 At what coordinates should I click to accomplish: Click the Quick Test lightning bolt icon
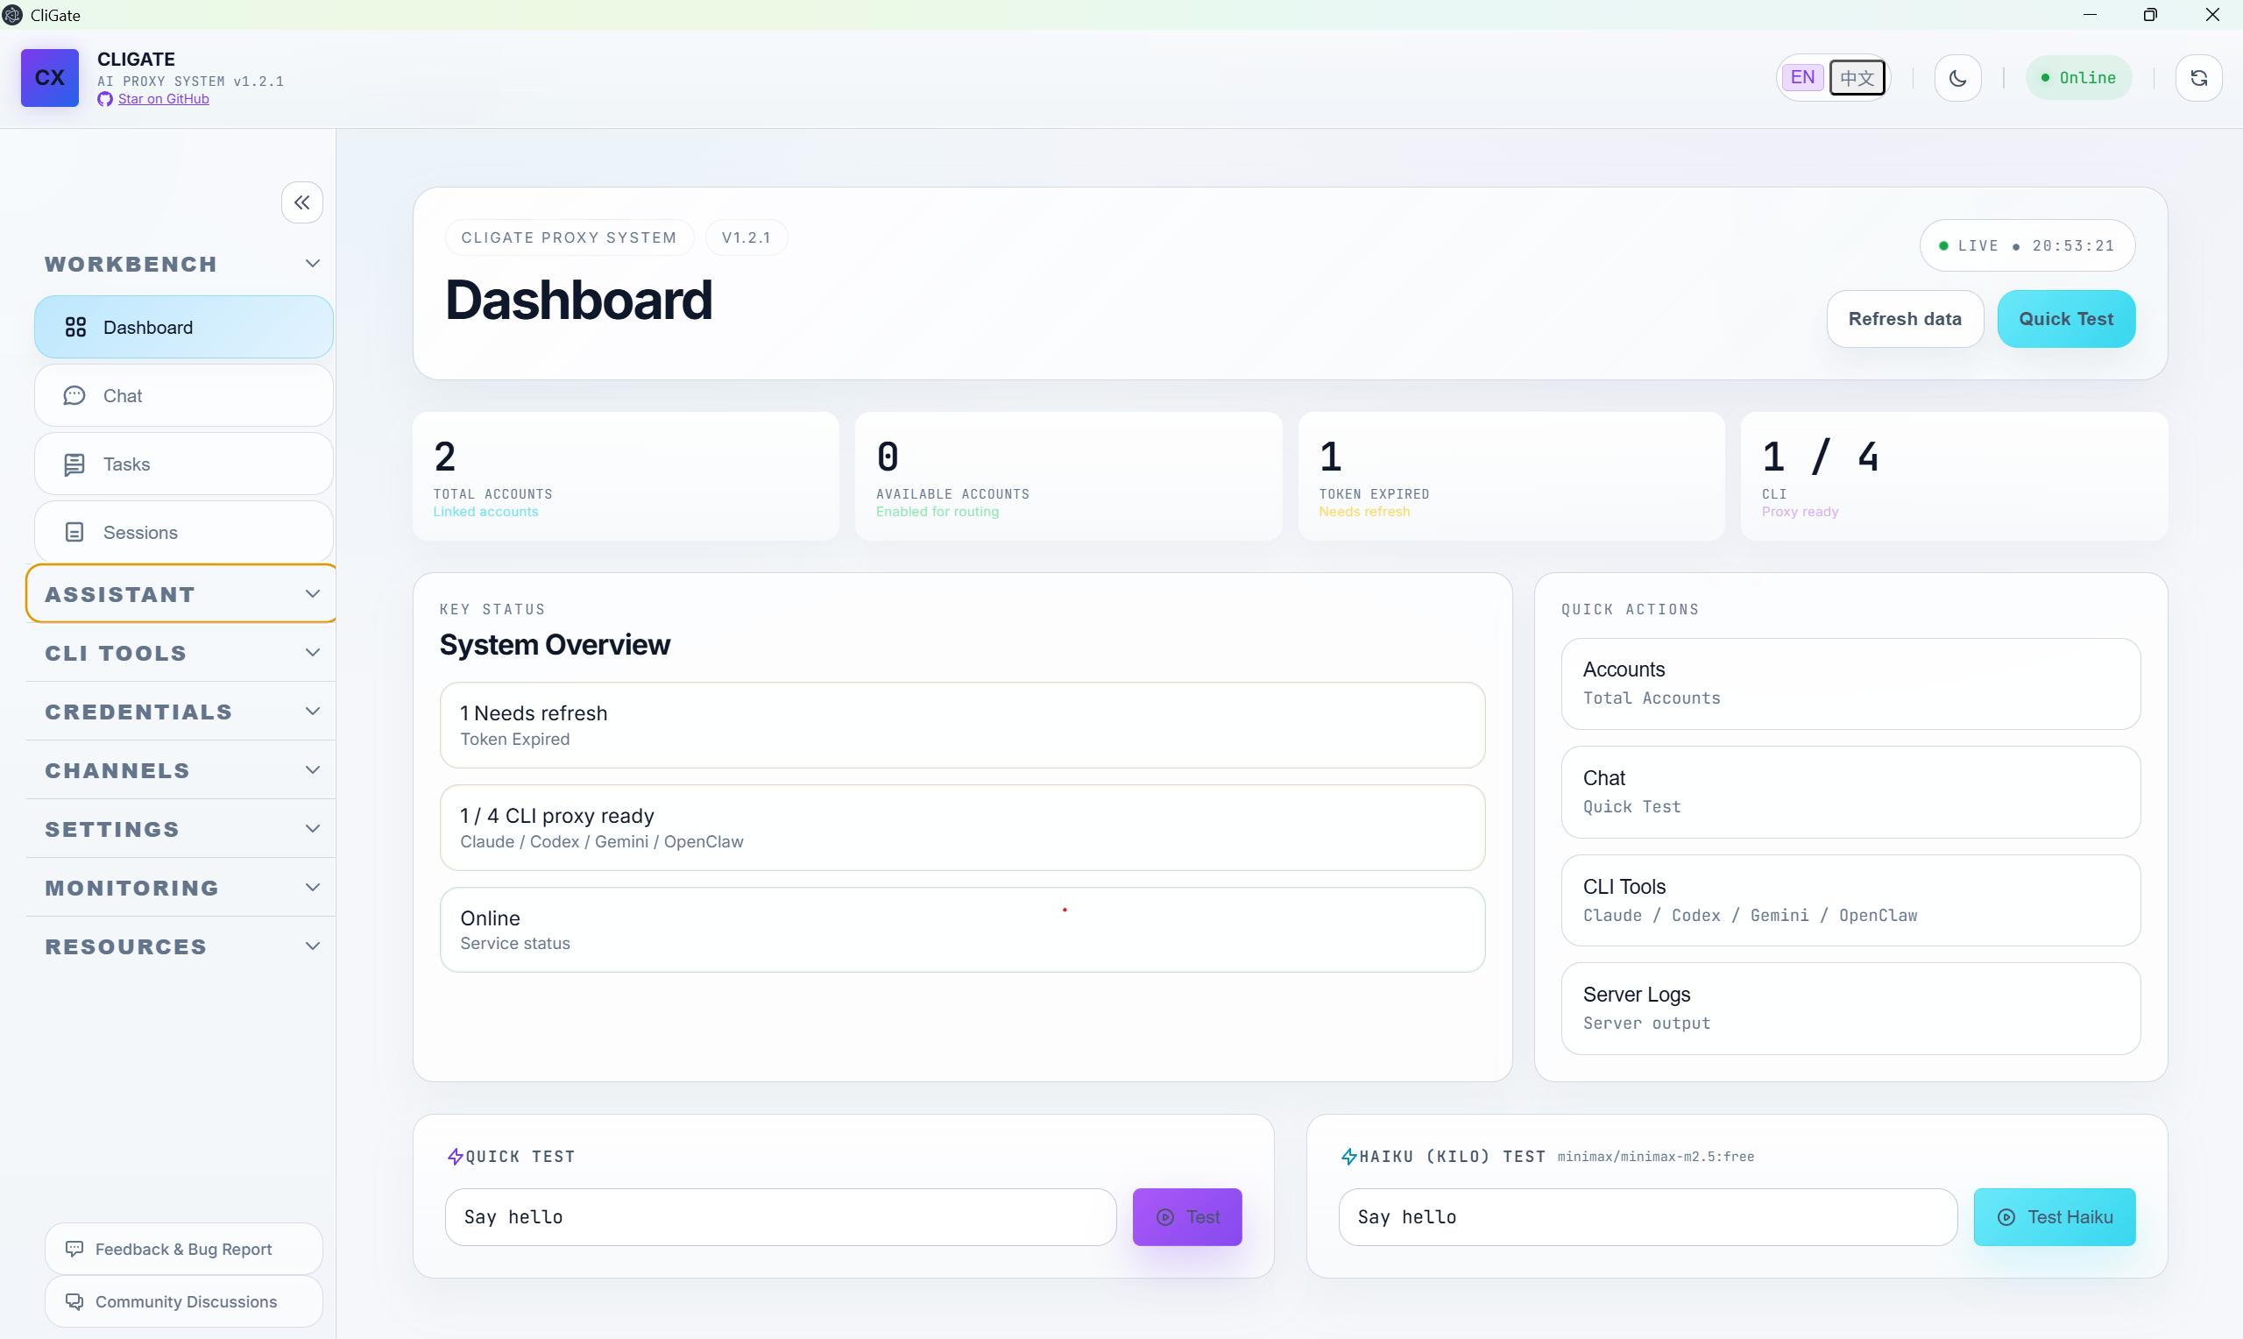(456, 1156)
